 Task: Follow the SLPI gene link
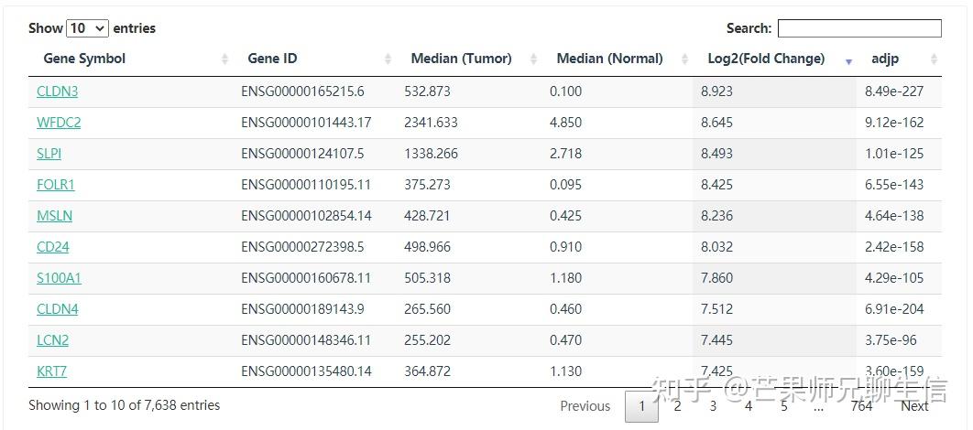tap(49, 154)
